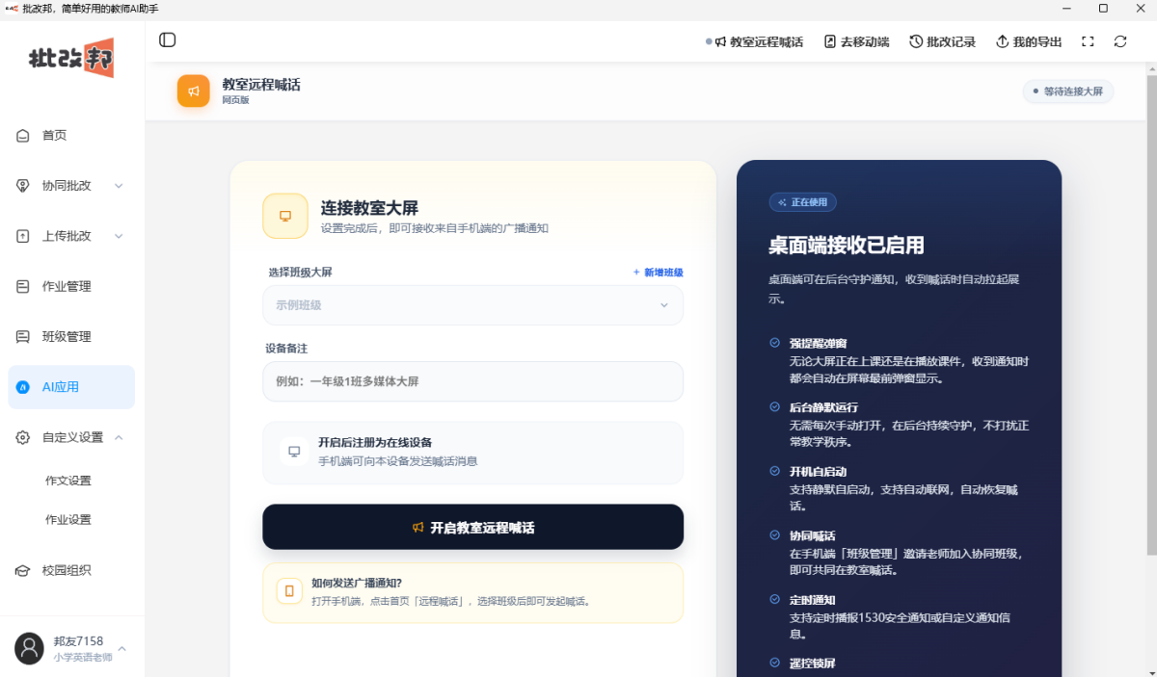Screen dimensions: 1157x677
Task: Expand the 上传批改 chevron
Action: coord(119,236)
